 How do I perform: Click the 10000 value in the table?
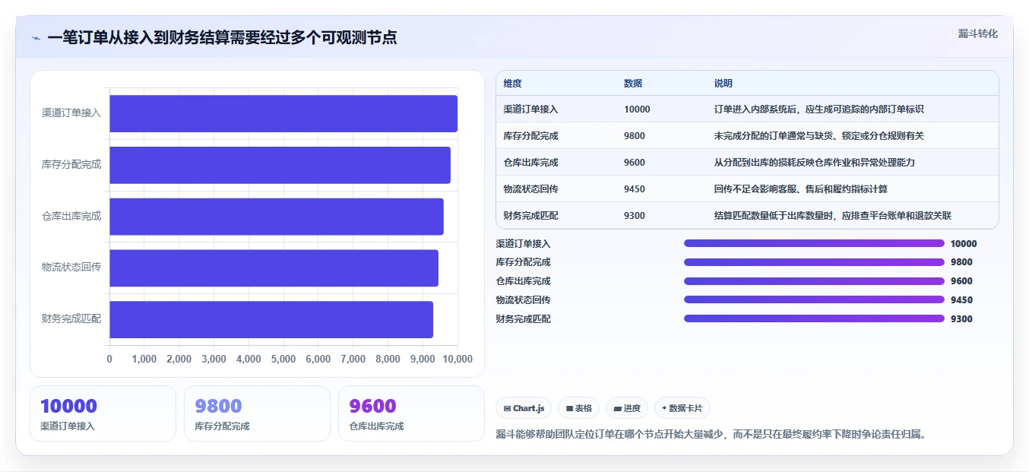pos(637,109)
